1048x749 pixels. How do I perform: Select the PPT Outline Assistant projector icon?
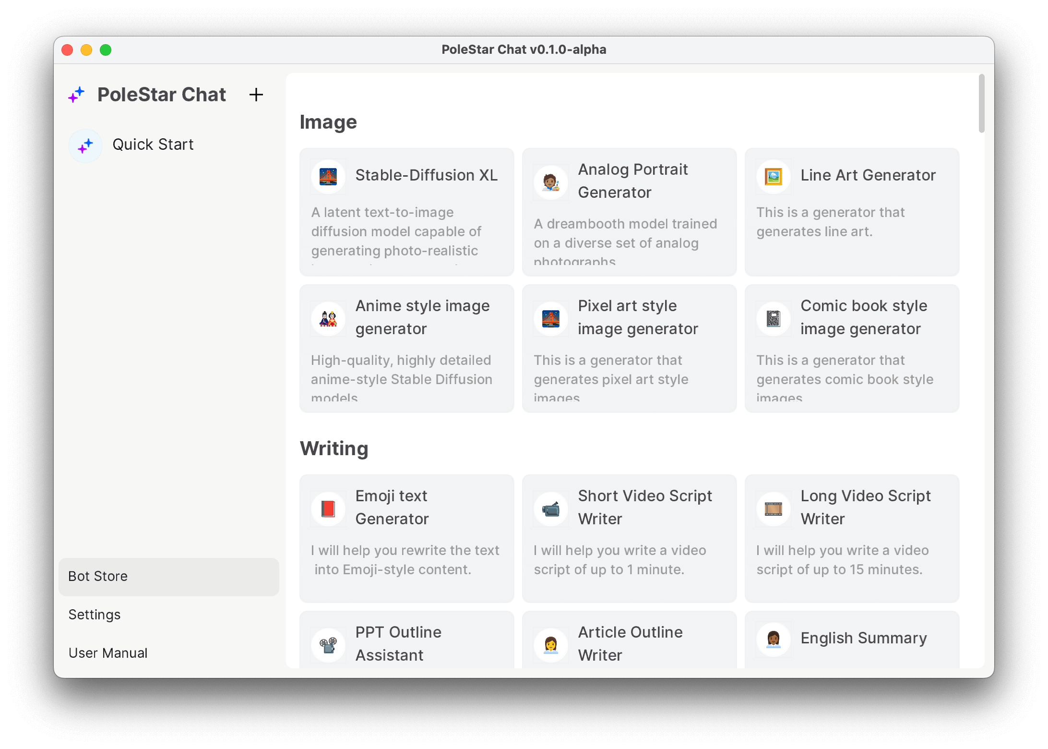pos(328,645)
